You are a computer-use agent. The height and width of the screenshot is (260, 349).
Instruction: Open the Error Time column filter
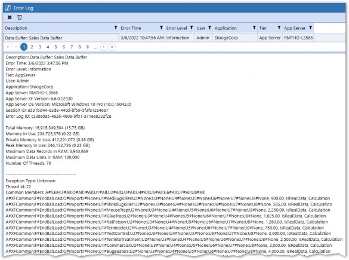[161, 27]
